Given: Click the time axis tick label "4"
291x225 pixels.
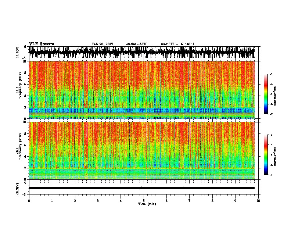Looking at the screenshot, I should coord(121,201).
